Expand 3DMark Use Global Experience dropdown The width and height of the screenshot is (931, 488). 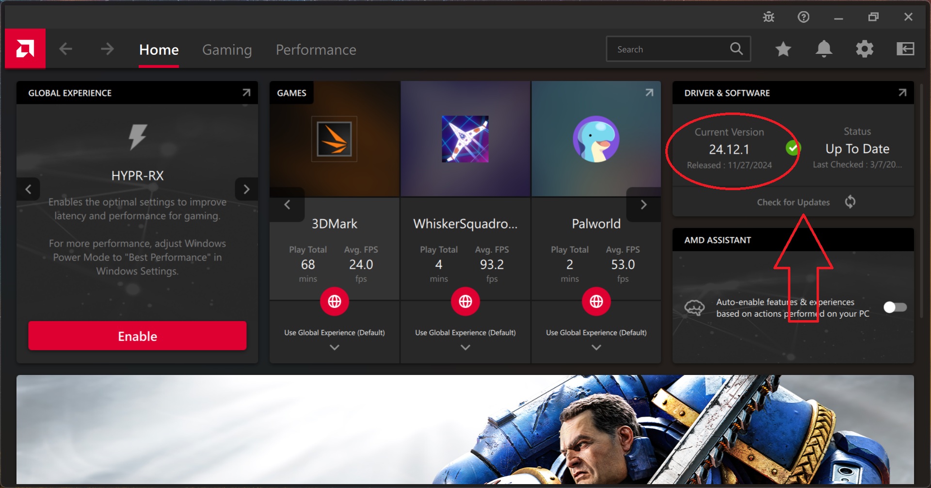click(x=334, y=347)
